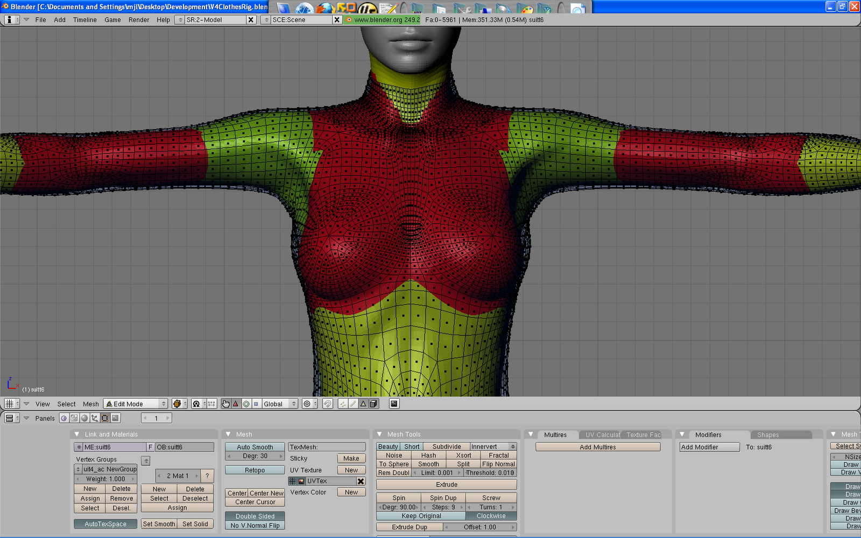Switch to face select mode icon
The image size is (861, 538).
coord(363,404)
